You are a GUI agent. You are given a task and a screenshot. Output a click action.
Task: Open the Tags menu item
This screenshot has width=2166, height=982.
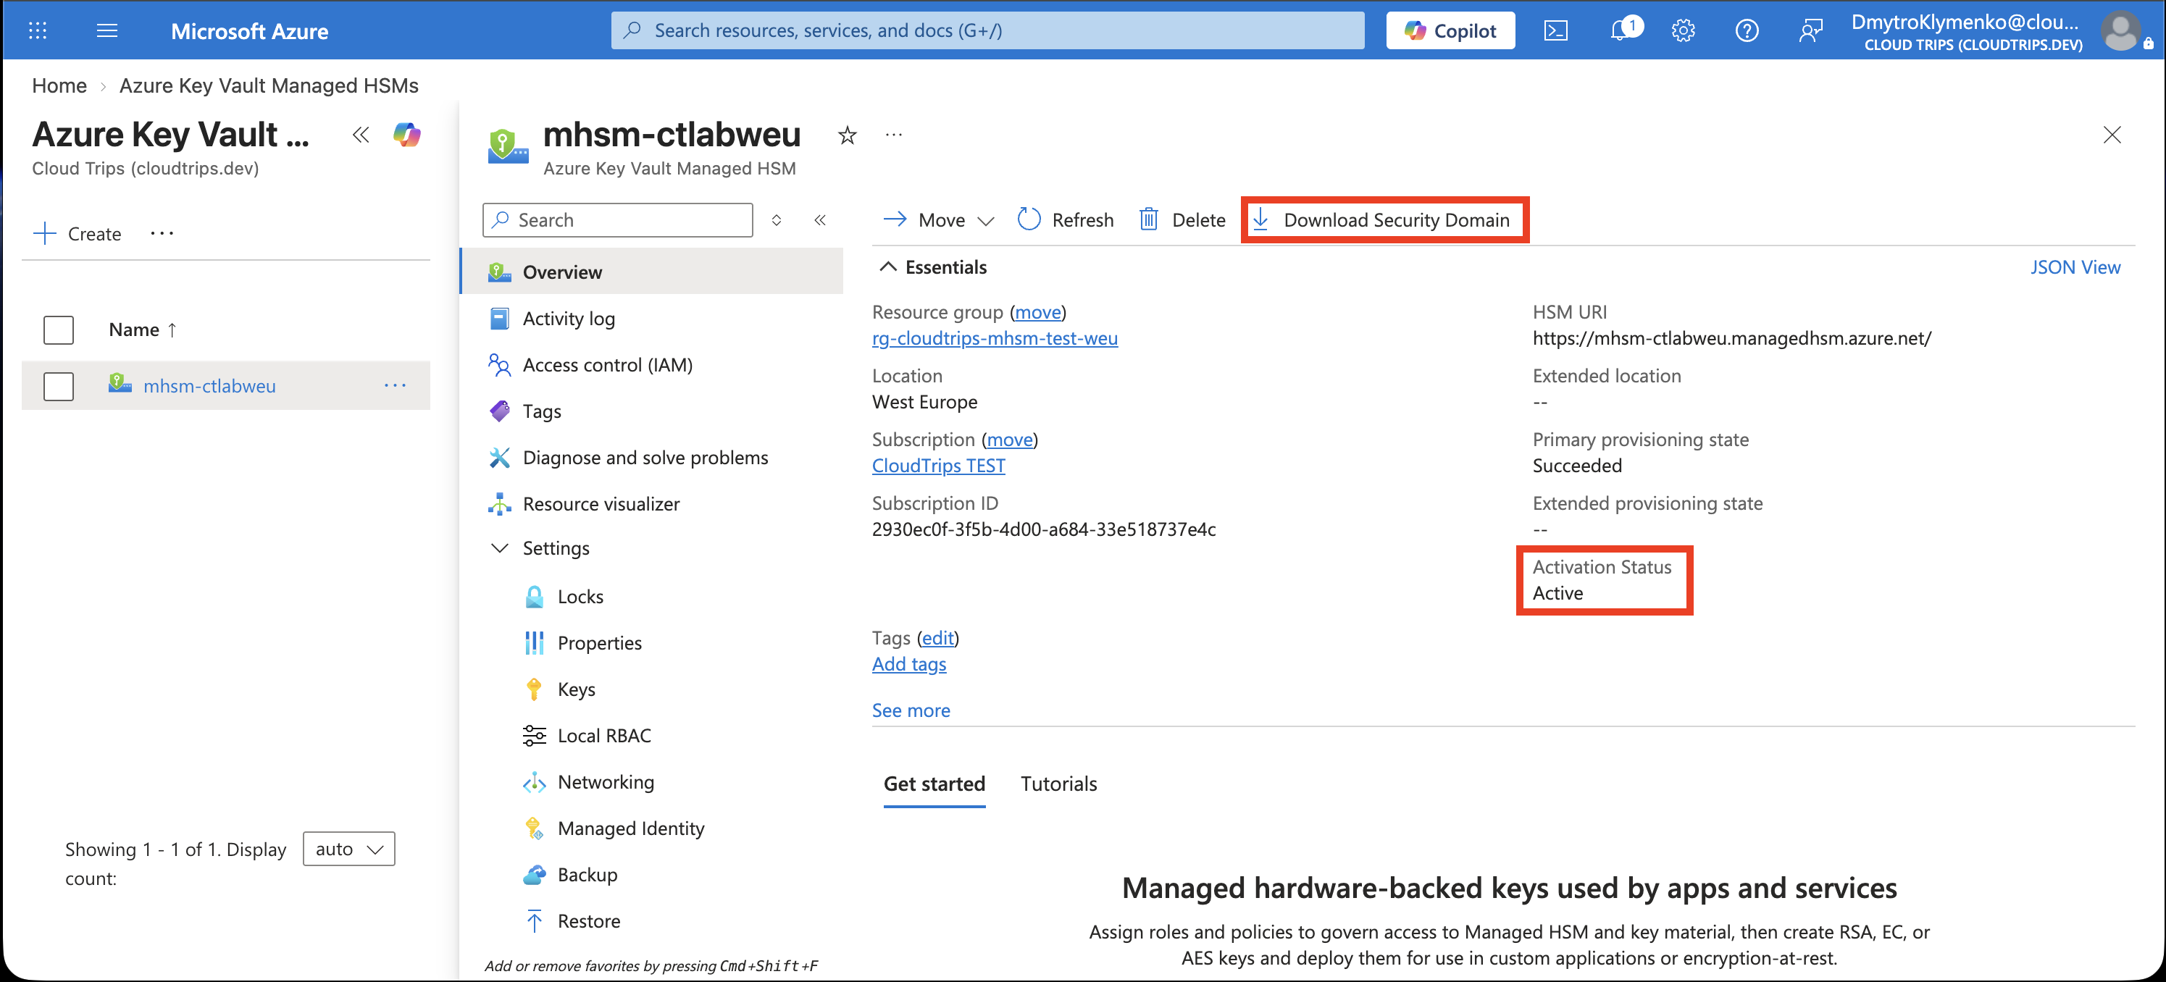coord(542,411)
